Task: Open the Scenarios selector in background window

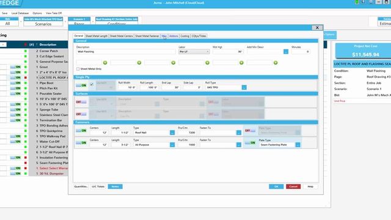Action: pyautogui.click(x=43, y=24)
